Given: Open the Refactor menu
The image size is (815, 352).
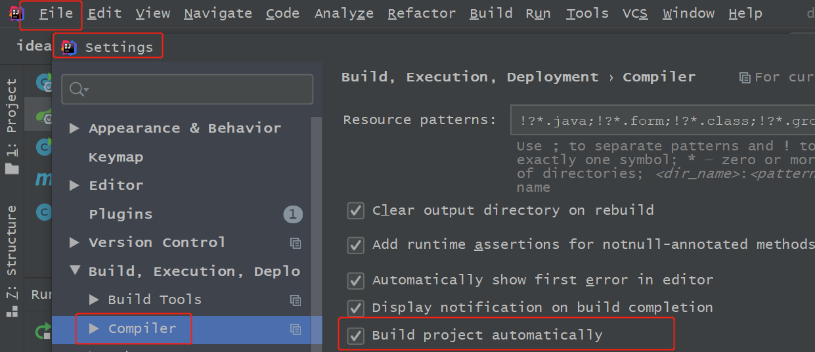Looking at the screenshot, I should 421,14.
